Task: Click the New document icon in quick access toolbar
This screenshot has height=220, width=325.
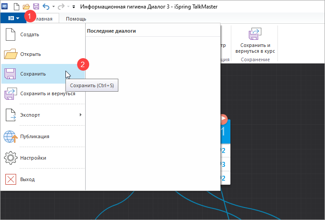Action: [17, 7]
